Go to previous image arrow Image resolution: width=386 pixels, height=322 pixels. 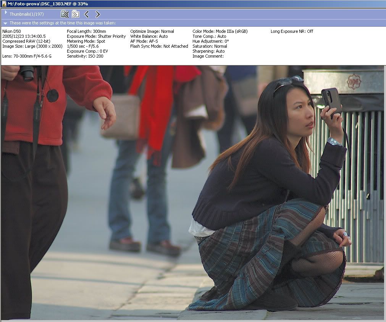86,14
